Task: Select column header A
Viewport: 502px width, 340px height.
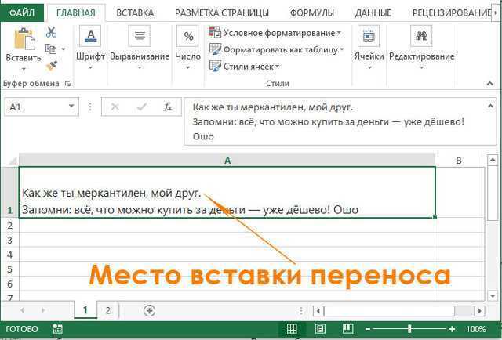Action: 227,161
